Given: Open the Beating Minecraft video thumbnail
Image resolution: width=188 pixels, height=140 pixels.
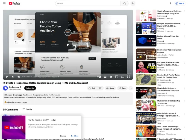Looking at the screenshot, I should pos(146,41).
